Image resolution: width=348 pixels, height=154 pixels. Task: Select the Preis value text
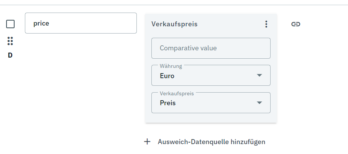[x=167, y=103]
